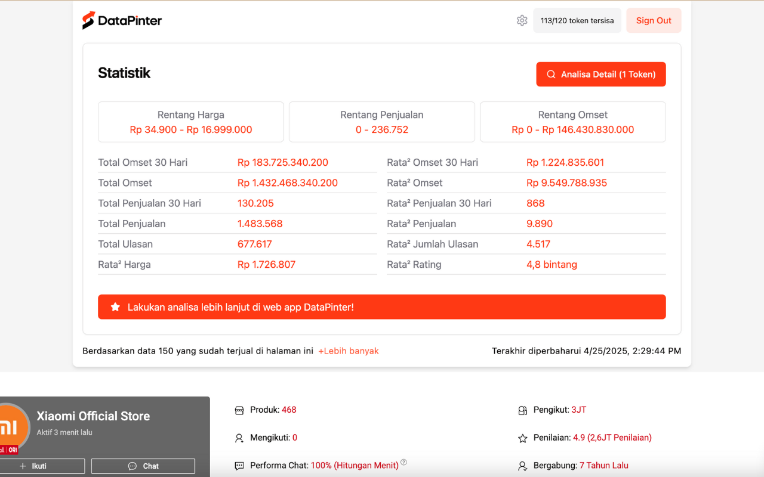764x477 pixels.
Task: Click the Penilaian star icon
Action: pos(523,438)
